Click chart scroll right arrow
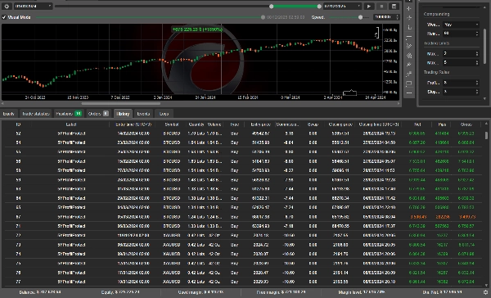The width and height of the screenshot is (491, 298). coord(399,103)
